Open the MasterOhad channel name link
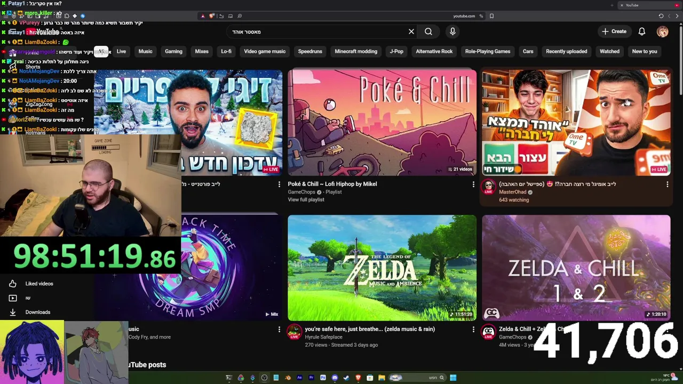The height and width of the screenshot is (384, 683). point(512,192)
